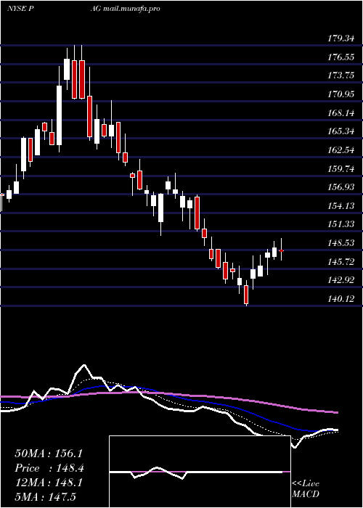Click the 162.54 price label
This screenshot has width=363, height=508.
[340, 150]
